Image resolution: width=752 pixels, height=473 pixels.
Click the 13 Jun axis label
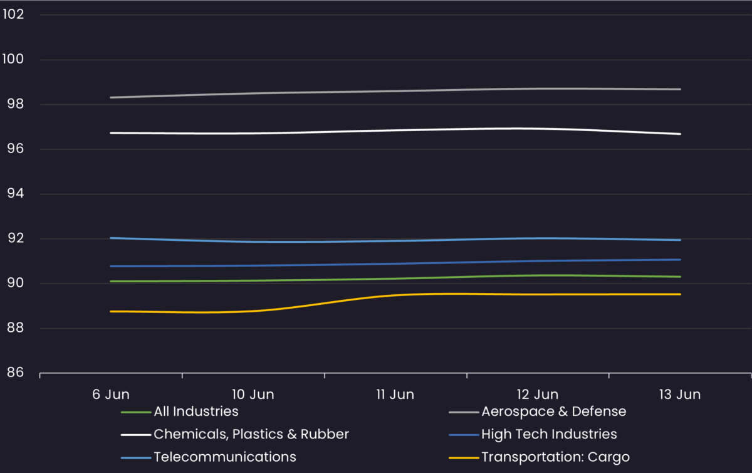680,395
